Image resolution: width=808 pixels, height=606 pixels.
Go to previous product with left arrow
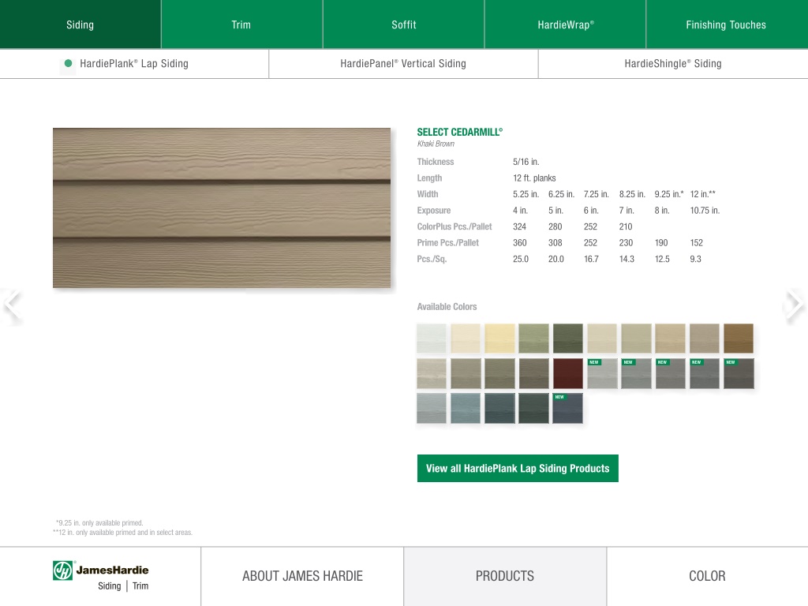(13, 305)
